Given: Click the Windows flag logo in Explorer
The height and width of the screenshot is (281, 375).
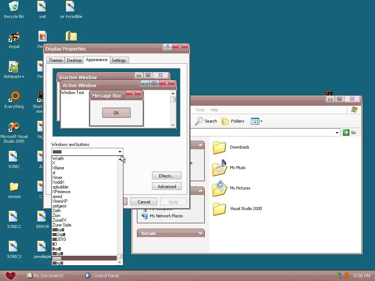Looking at the screenshot, I should (x=354, y=110).
